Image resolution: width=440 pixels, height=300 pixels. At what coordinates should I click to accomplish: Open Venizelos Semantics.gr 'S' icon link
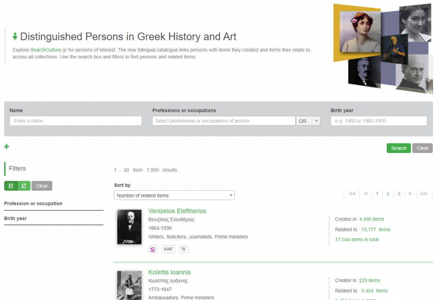(x=153, y=249)
